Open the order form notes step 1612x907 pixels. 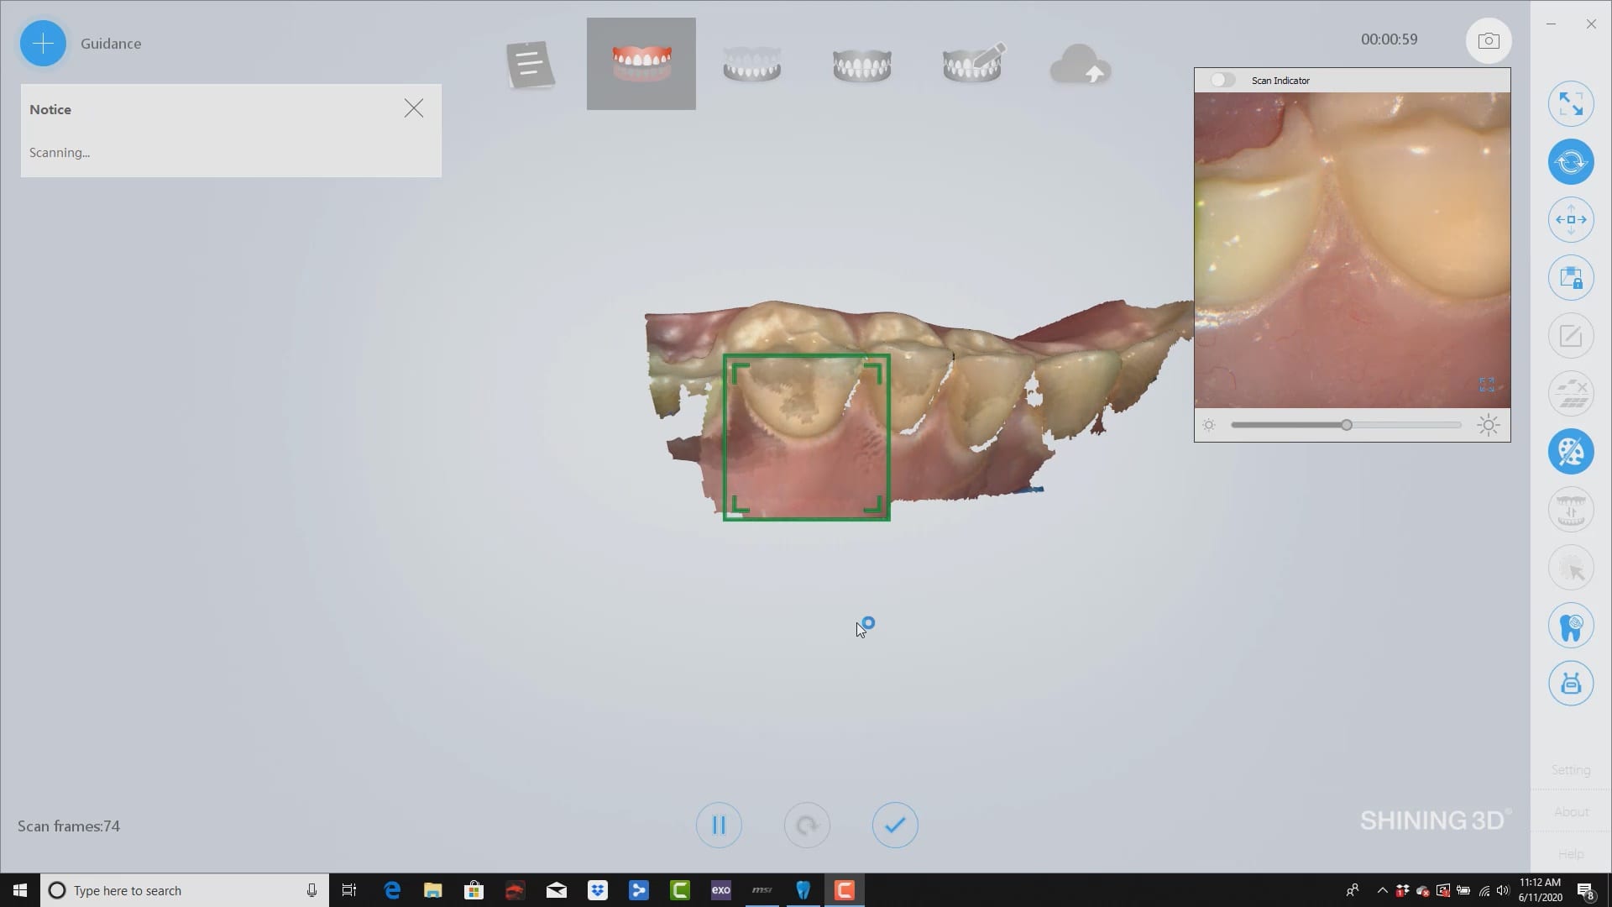[530, 64]
